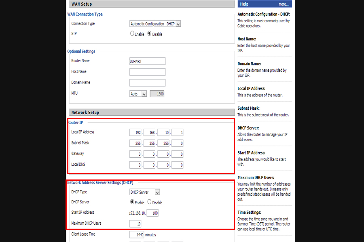Click Gateway last octet field
This screenshot has height=242, width=364.
[178, 154]
